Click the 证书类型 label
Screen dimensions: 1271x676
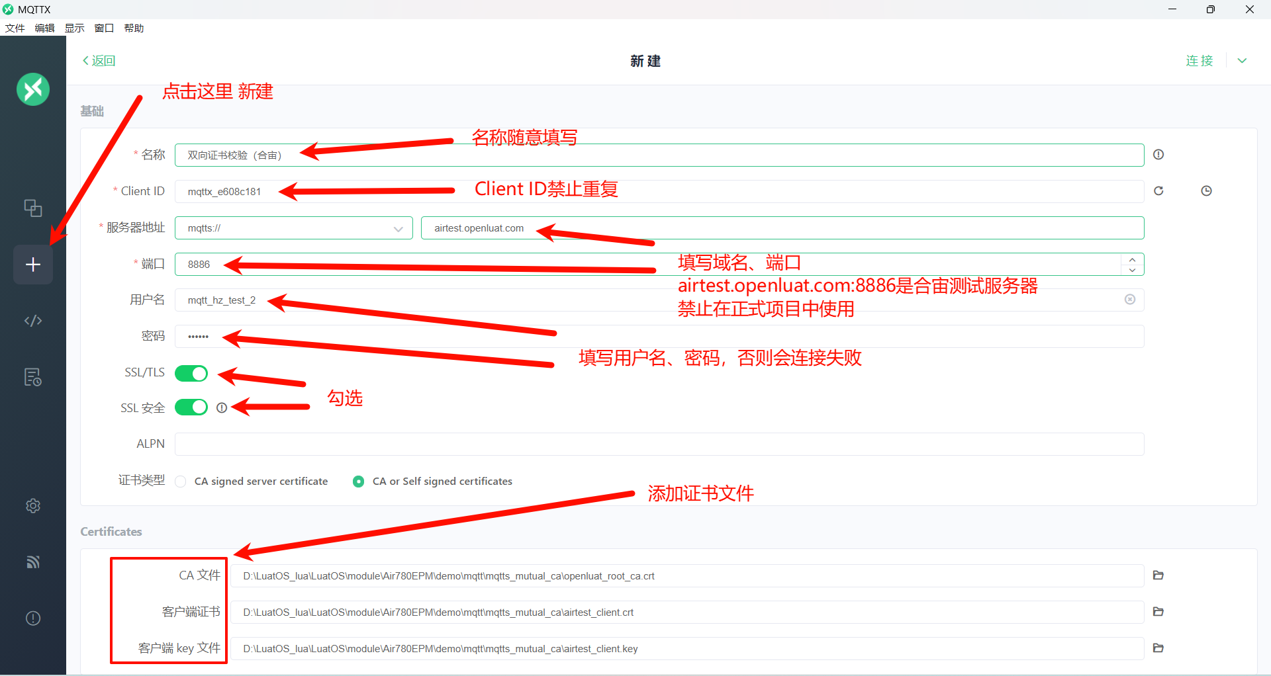142,480
